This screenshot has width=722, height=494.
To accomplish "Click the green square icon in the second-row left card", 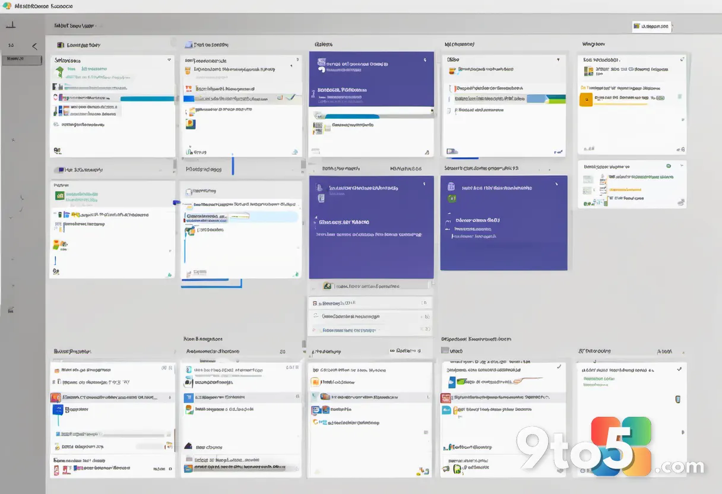I will (59, 195).
